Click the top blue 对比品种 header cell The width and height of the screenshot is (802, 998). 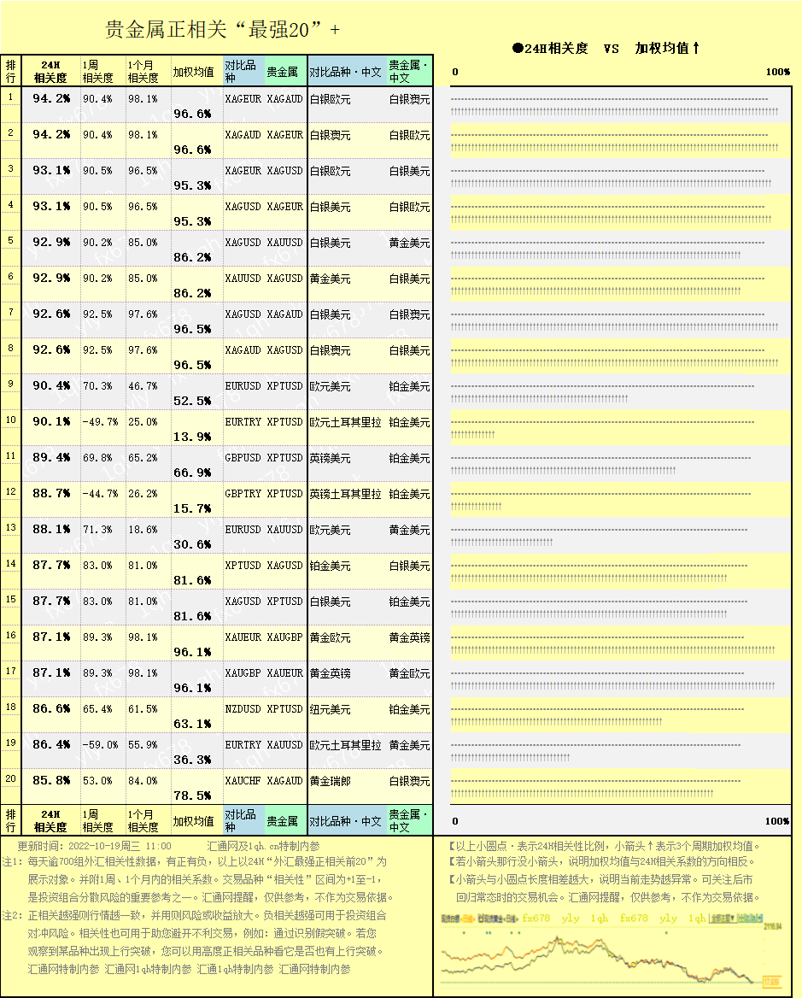pos(243,71)
